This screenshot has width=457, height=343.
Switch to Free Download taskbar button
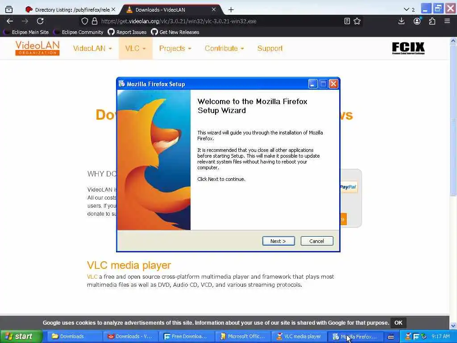click(x=186, y=336)
